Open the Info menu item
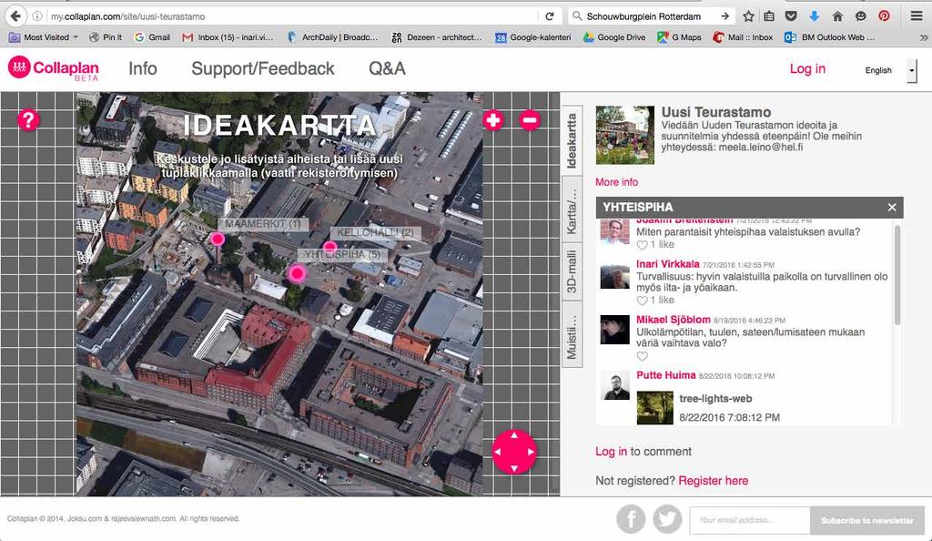932x541 pixels. click(143, 68)
